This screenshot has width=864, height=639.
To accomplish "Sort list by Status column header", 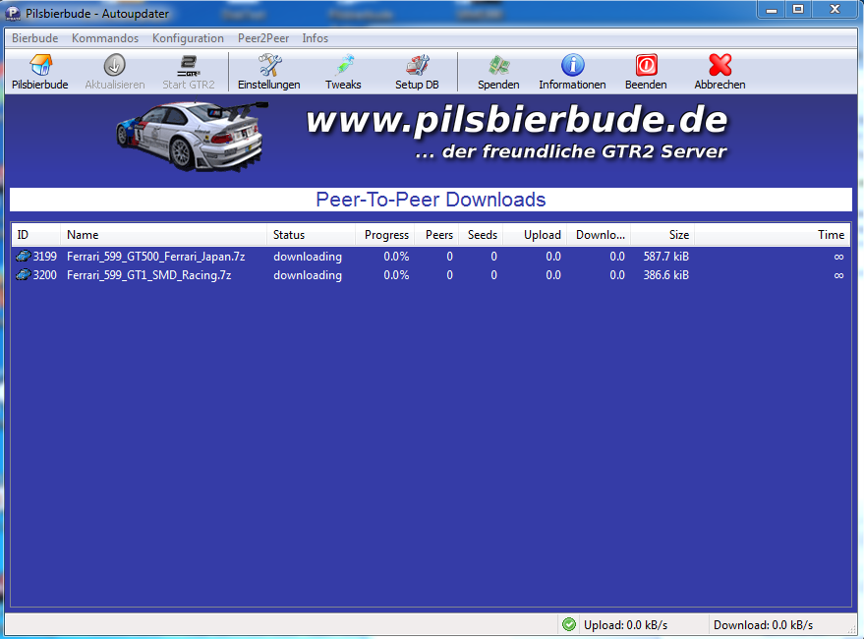I will click(x=311, y=235).
